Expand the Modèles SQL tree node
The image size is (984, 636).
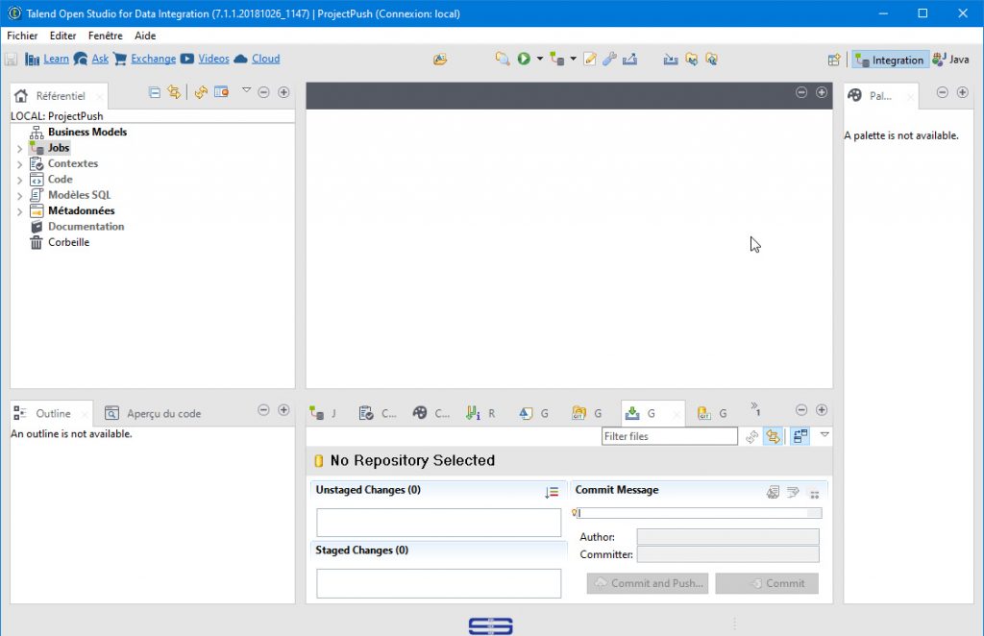tap(19, 196)
